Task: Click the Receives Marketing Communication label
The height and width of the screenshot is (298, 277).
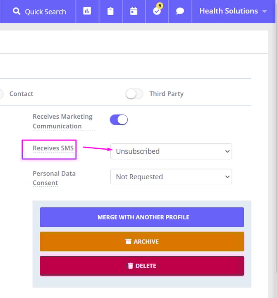Action: click(x=63, y=122)
